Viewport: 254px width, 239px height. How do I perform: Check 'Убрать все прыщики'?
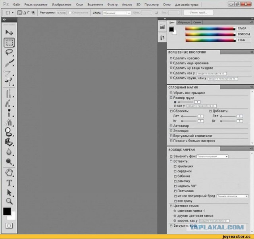[x=171, y=93]
